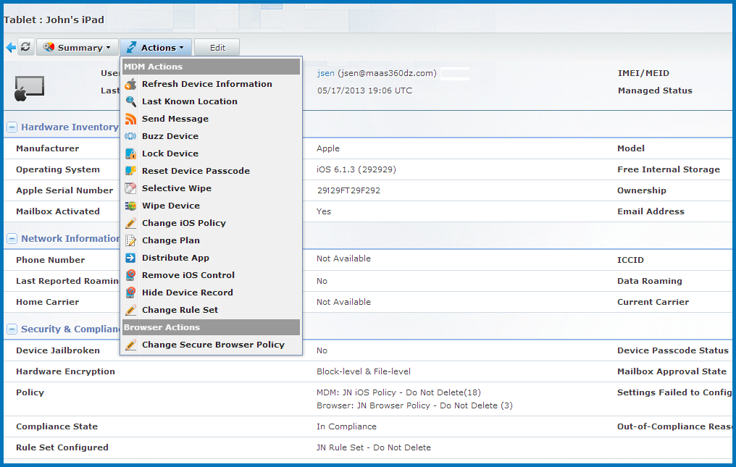The width and height of the screenshot is (736, 467).
Task: Click Browser: JN Browser Policy text
Action: click(x=414, y=405)
